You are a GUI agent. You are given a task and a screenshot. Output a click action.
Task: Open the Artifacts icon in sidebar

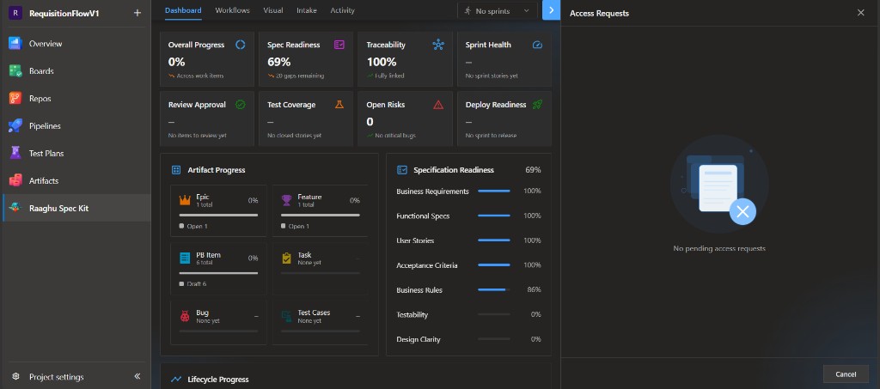pyautogui.click(x=15, y=180)
